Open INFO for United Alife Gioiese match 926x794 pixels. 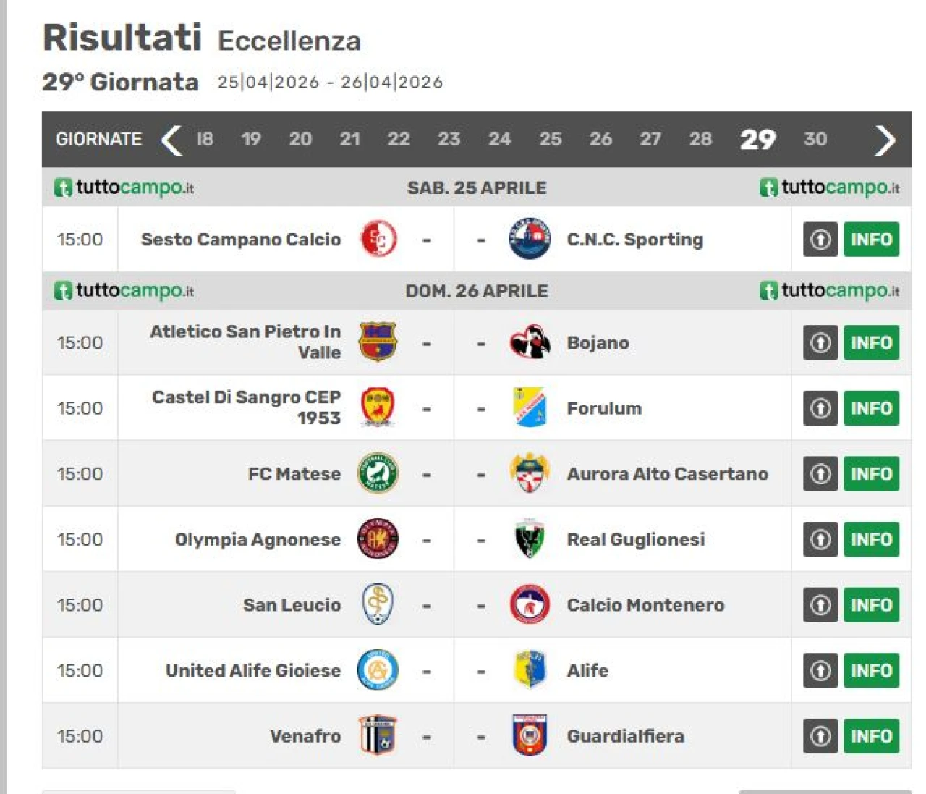(x=871, y=671)
